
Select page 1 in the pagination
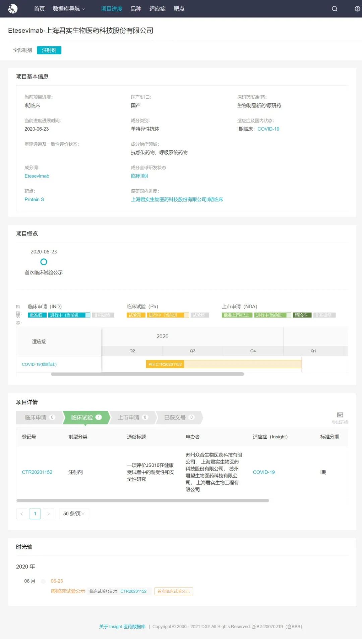35,513
